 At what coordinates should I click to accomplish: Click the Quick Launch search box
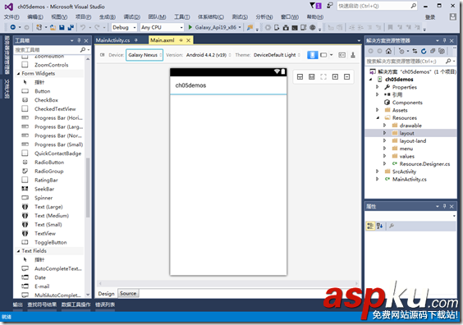[377, 6]
